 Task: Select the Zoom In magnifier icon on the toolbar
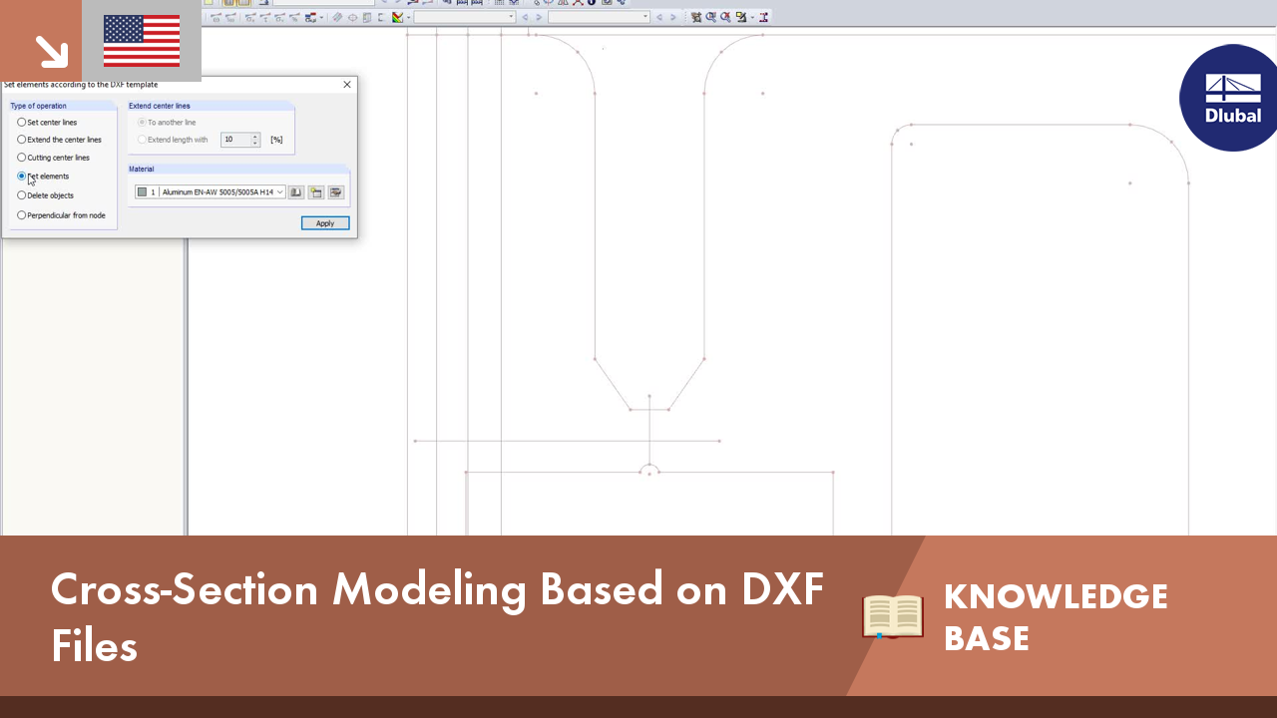click(710, 17)
